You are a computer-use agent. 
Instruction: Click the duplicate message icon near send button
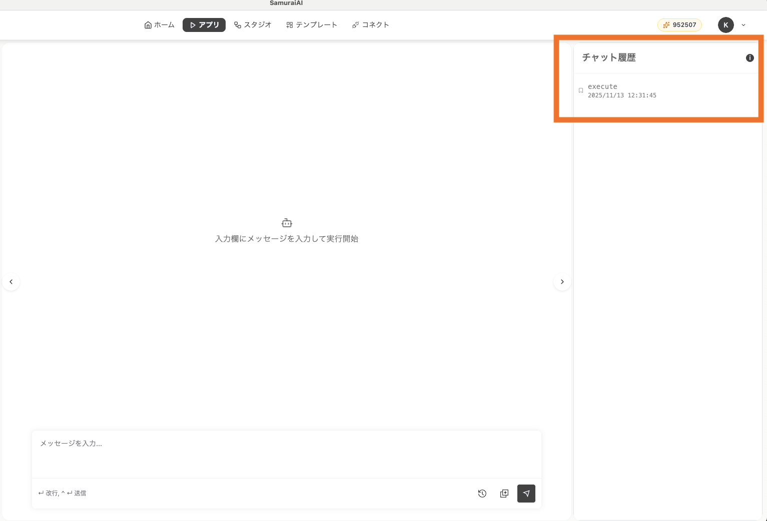coord(504,493)
